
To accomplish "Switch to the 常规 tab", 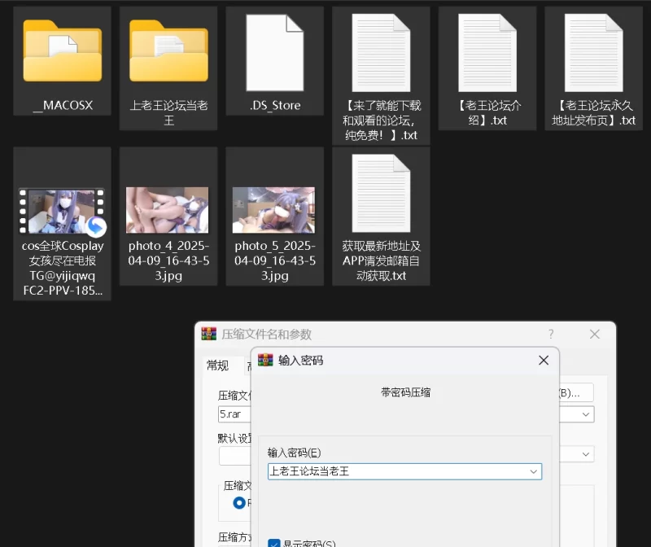I will pyautogui.click(x=217, y=365).
